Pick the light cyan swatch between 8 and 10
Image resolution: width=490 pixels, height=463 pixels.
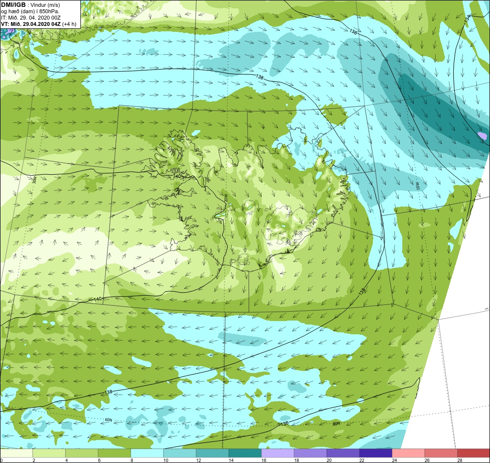point(147,453)
